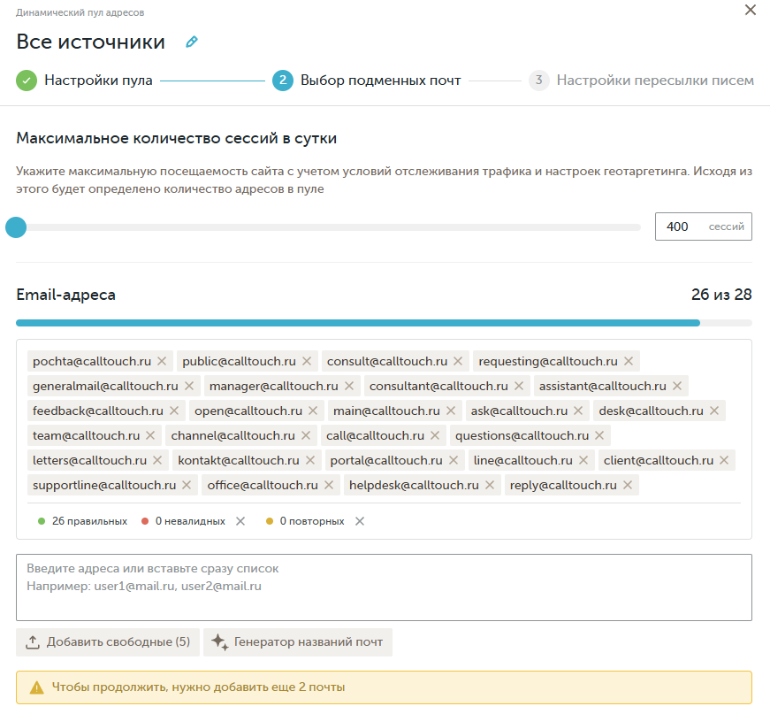Click the sparkle icon of generator button
This screenshot has height=714, width=770.
219,642
